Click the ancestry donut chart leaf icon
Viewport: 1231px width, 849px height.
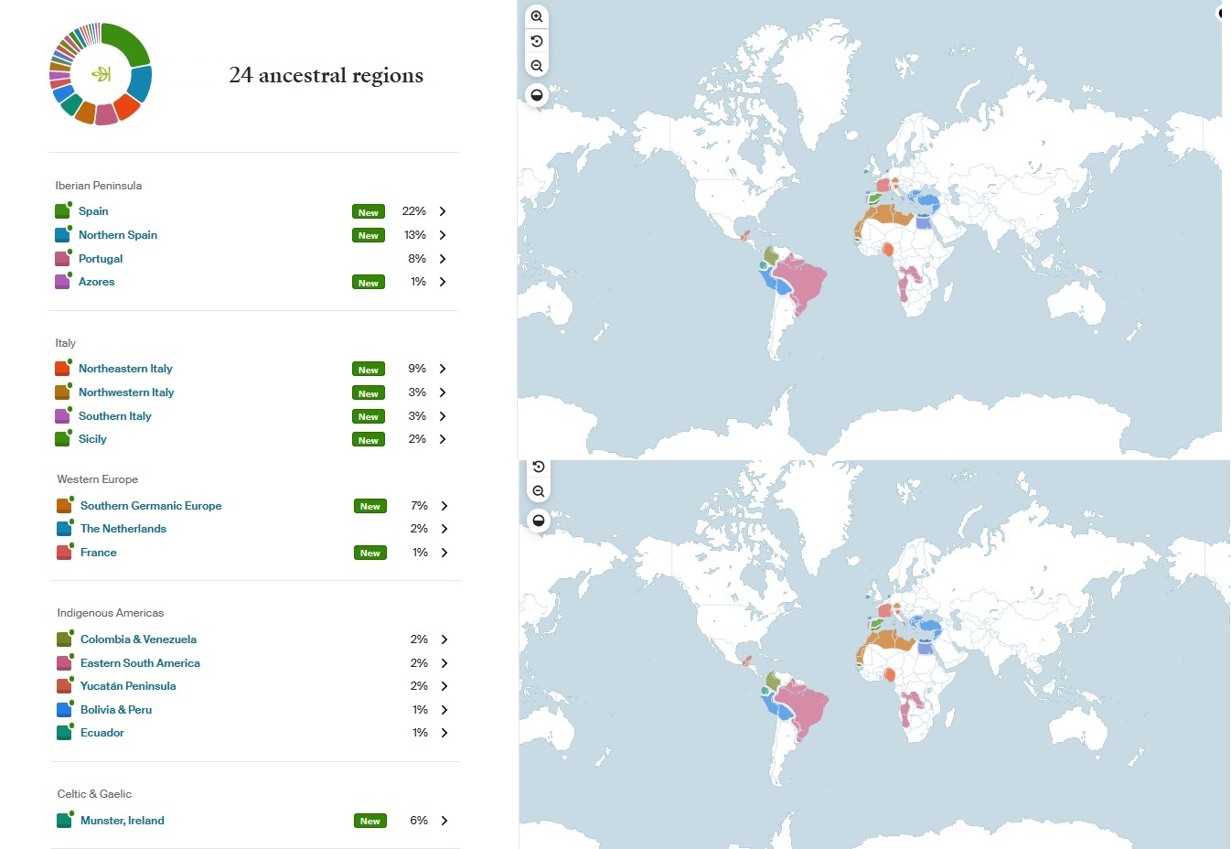[x=101, y=74]
